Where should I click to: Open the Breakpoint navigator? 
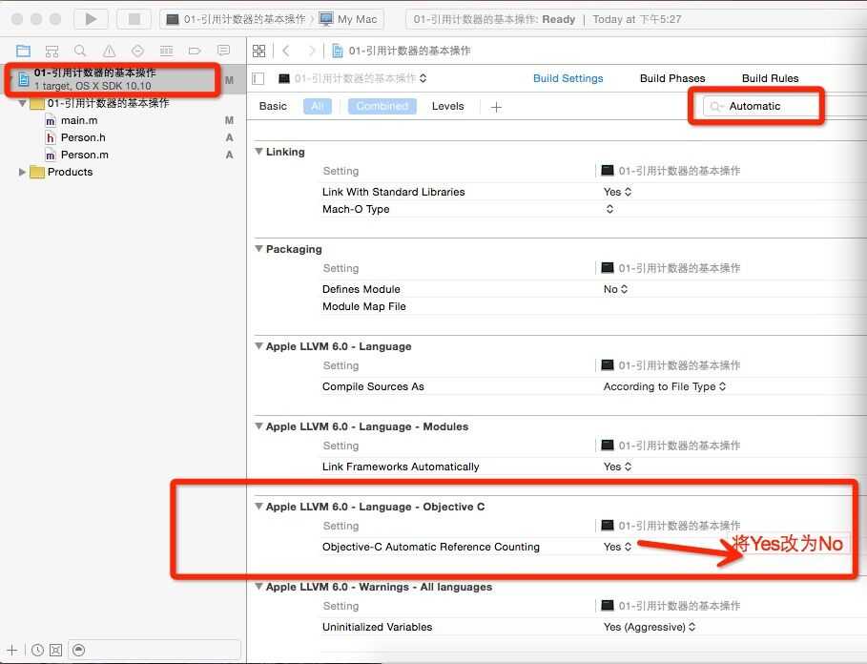(x=195, y=51)
